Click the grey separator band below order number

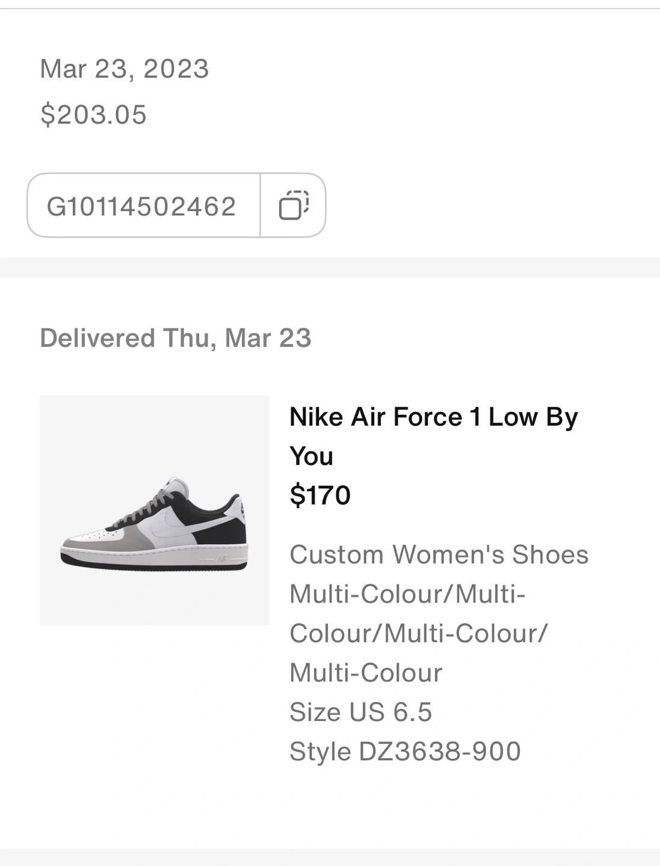(330, 268)
